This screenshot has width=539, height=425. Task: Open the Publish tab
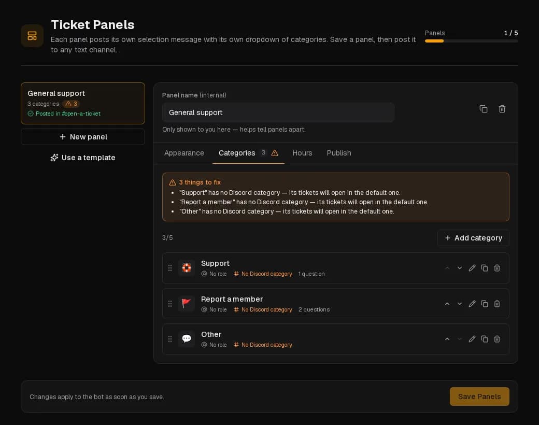coord(339,153)
